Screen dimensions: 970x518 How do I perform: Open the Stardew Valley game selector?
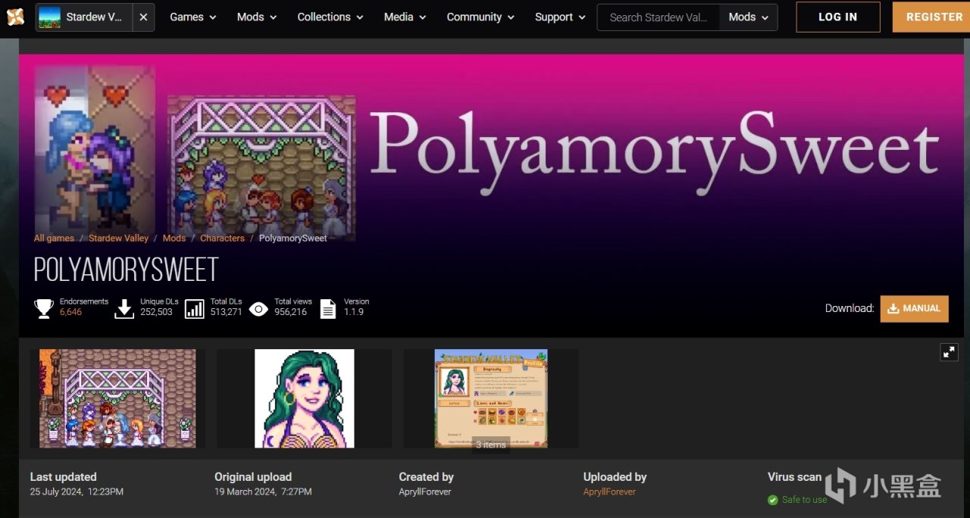(x=83, y=17)
